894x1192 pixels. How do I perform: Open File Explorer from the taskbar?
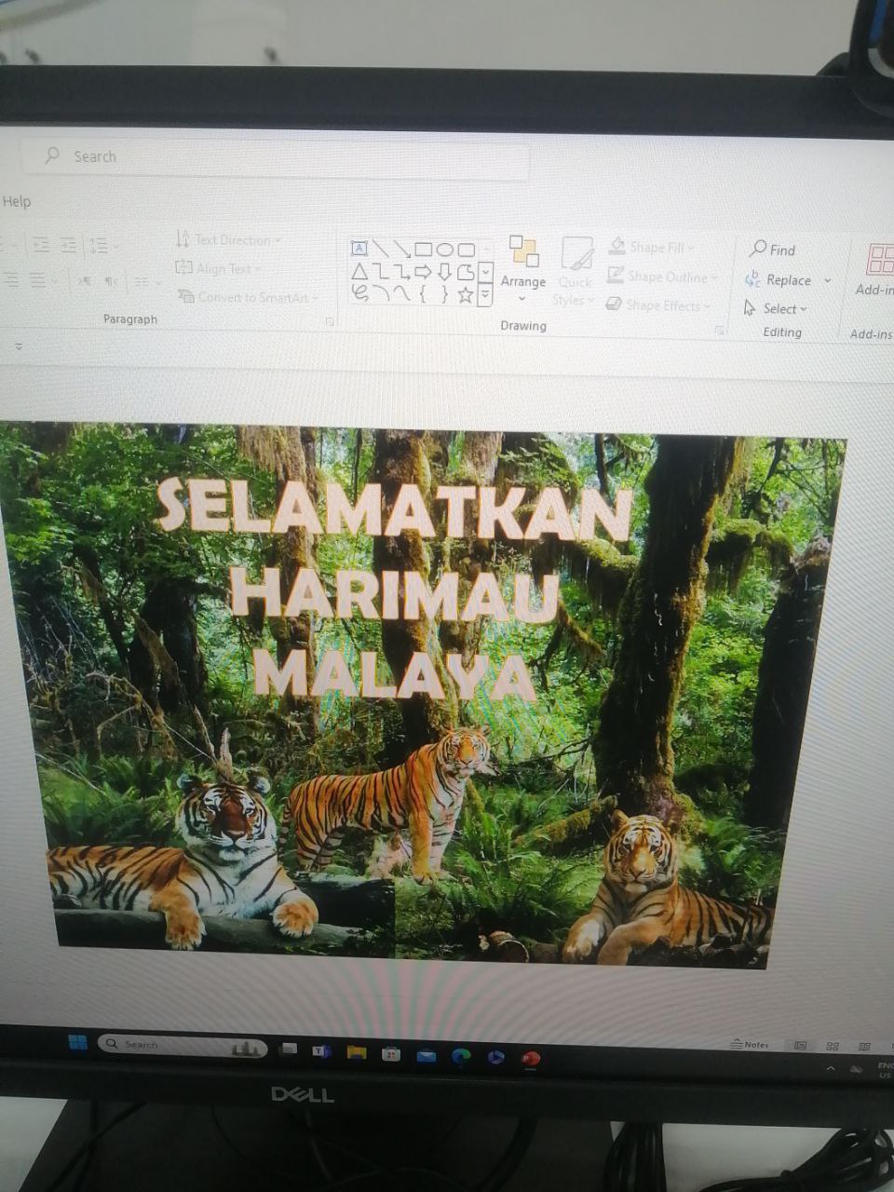click(x=357, y=1052)
